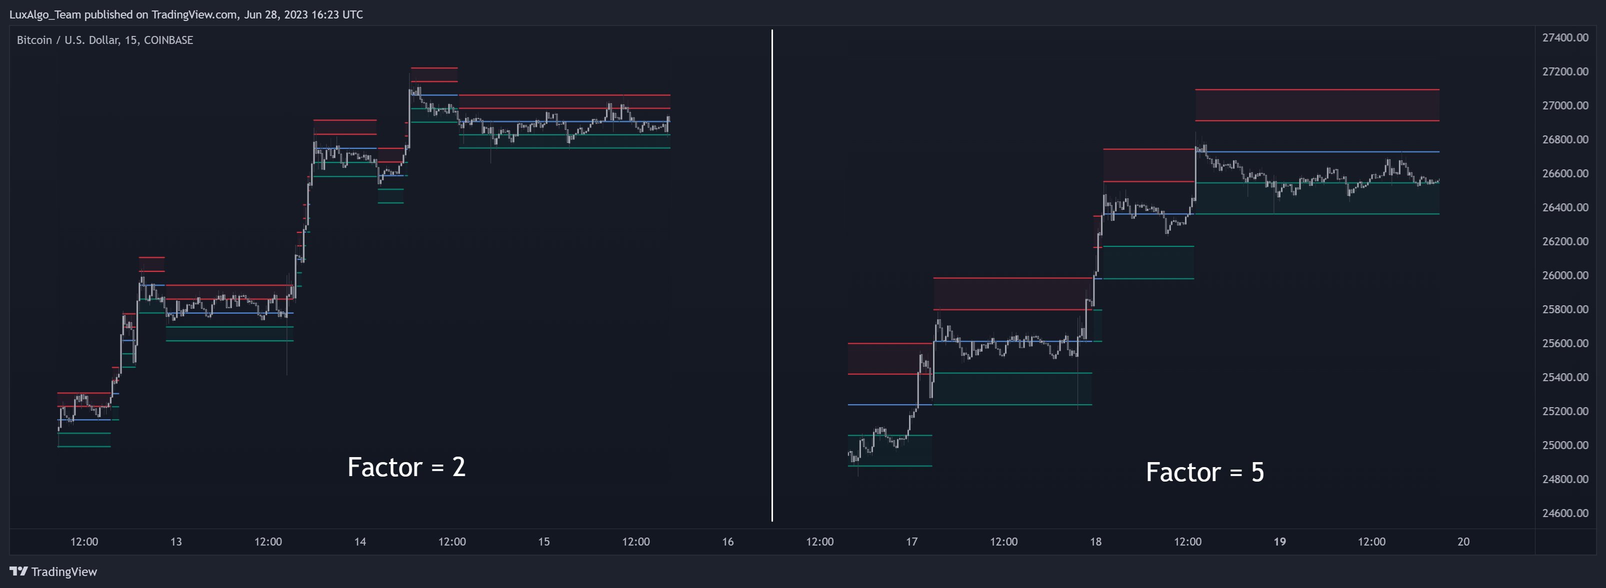Click the "Factor = 5" chart annotation
This screenshot has width=1606, height=588.
[1205, 472]
